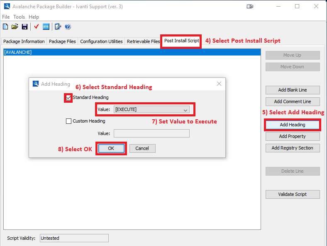Click the Script Validity Untested field
Screen dimensions: 327x246
[x=74, y=238]
